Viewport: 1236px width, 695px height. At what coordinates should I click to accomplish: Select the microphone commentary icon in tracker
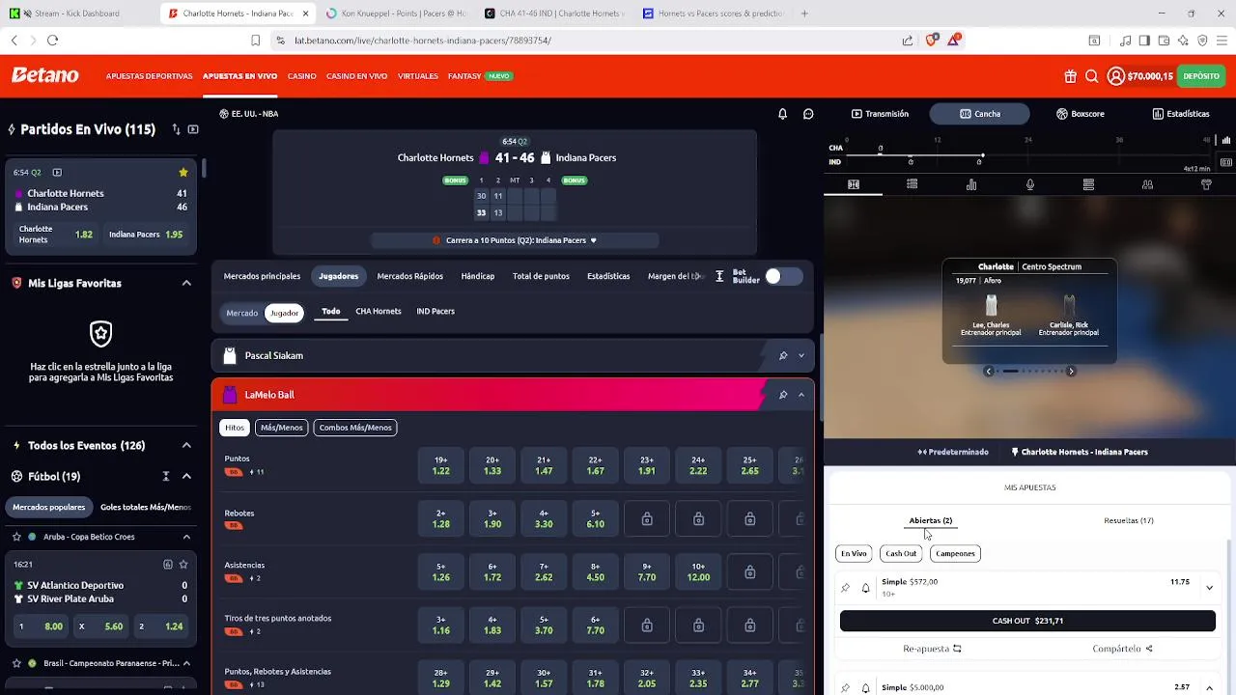(x=1030, y=184)
